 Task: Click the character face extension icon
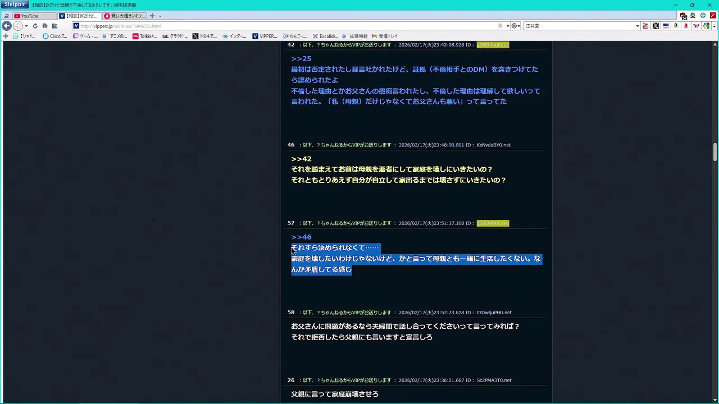[x=693, y=16]
